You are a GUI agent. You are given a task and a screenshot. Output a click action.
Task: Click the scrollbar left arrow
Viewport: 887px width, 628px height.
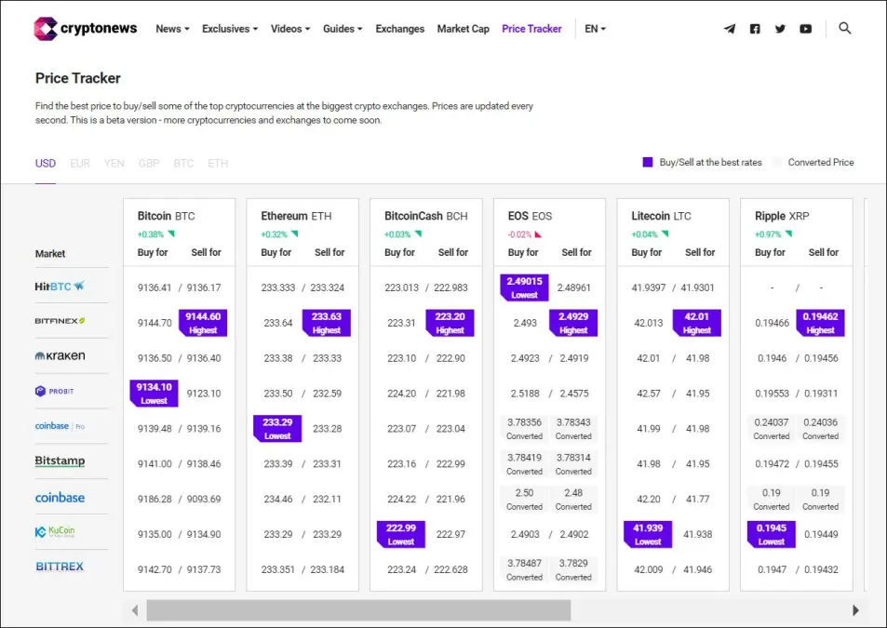click(135, 610)
